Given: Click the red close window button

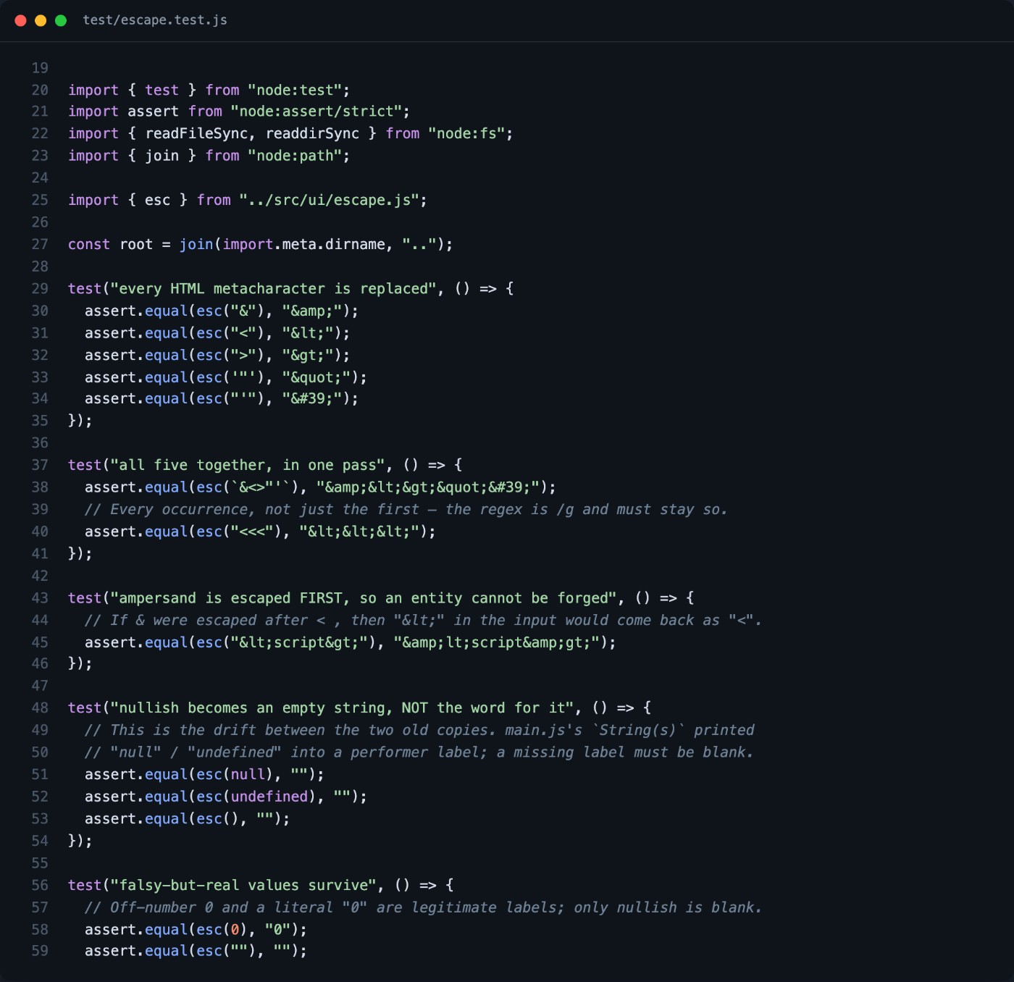Looking at the screenshot, I should click(x=20, y=20).
